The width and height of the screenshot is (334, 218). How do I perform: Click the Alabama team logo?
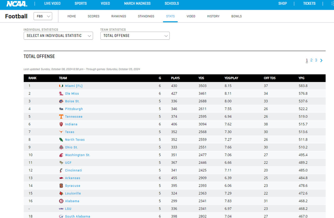(61, 201)
